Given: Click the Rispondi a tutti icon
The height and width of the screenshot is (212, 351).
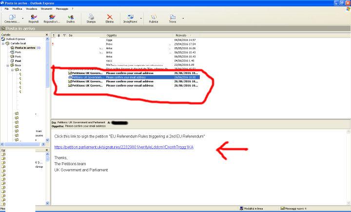Looking at the screenshot, I should click(x=52, y=17).
